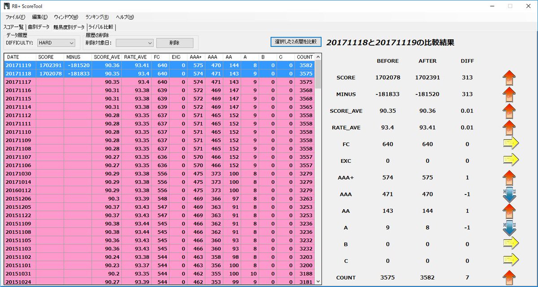The height and width of the screenshot is (287, 538).
Task: Click the RATE_AVE column header in the table
Action: click(x=136, y=57)
